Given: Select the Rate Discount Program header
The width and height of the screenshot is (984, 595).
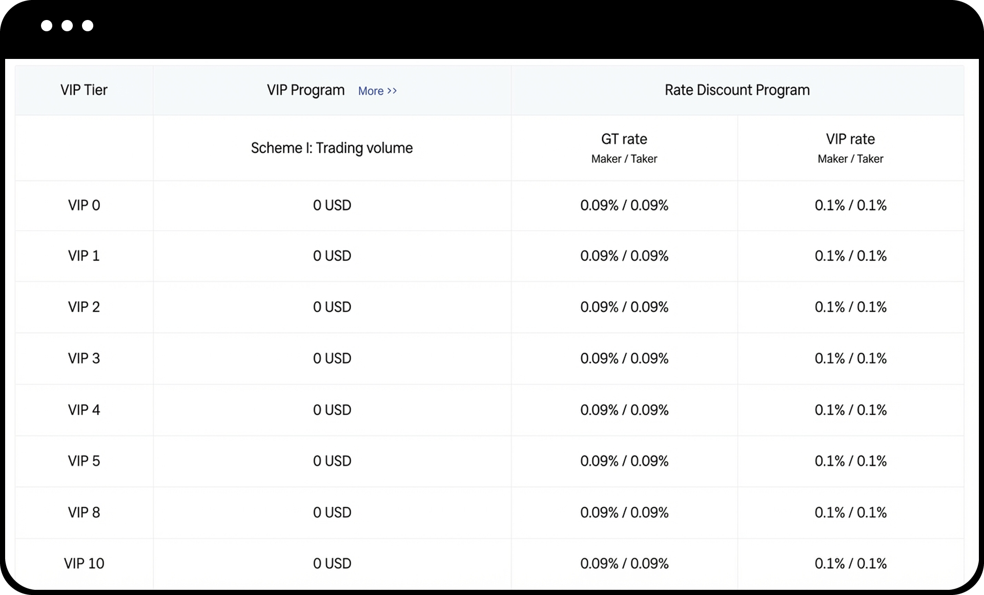Looking at the screenshot, I should 737,90.
